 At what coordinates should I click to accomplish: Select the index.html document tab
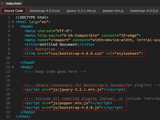coord(14,3)
